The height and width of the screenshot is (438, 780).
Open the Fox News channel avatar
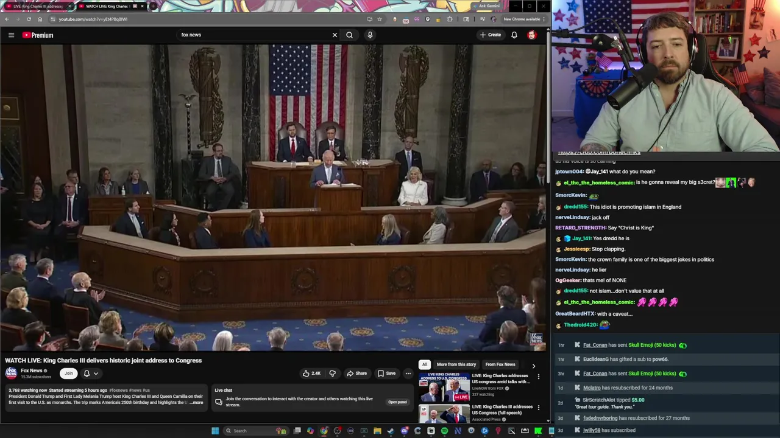coord(11,373)
